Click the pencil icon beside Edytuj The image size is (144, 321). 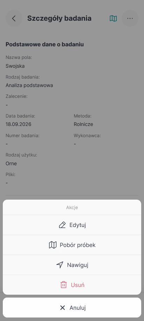tap(62, 225)
